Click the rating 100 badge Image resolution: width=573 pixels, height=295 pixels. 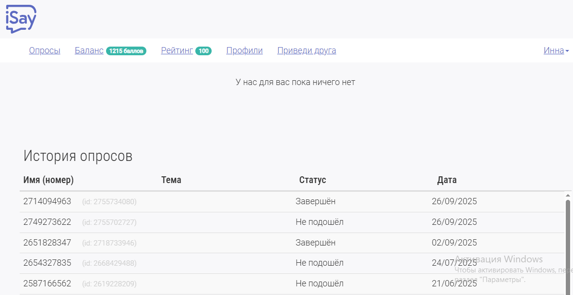click(203, 51)
